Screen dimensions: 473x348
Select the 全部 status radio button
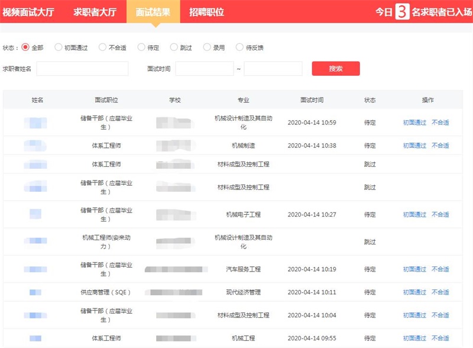[25, 47]
